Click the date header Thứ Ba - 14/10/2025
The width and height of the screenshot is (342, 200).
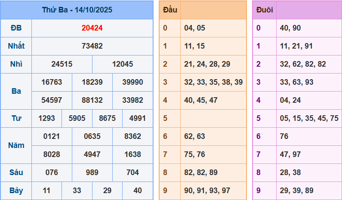tap(77, 9)
